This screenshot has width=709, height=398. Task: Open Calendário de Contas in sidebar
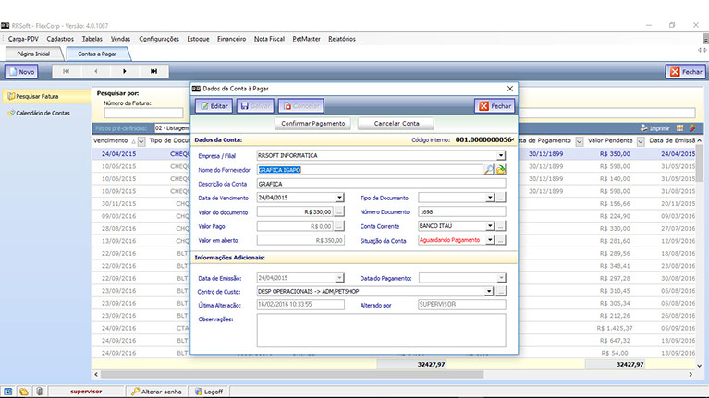tap(43, 113)
